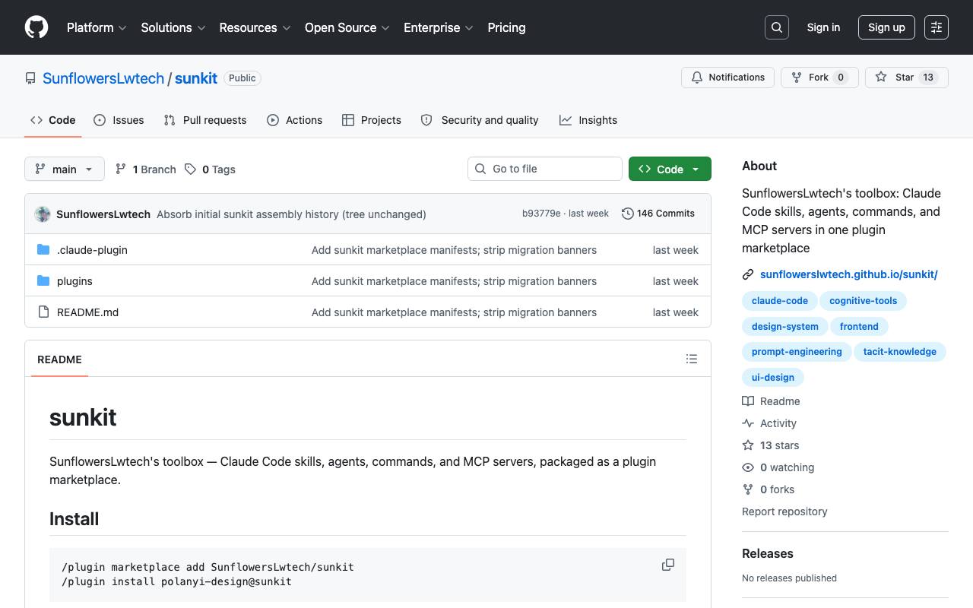The width and height of the screenshot is (973, 608).
Task: Open the plugins folder
Action: (x=74, y=281)
